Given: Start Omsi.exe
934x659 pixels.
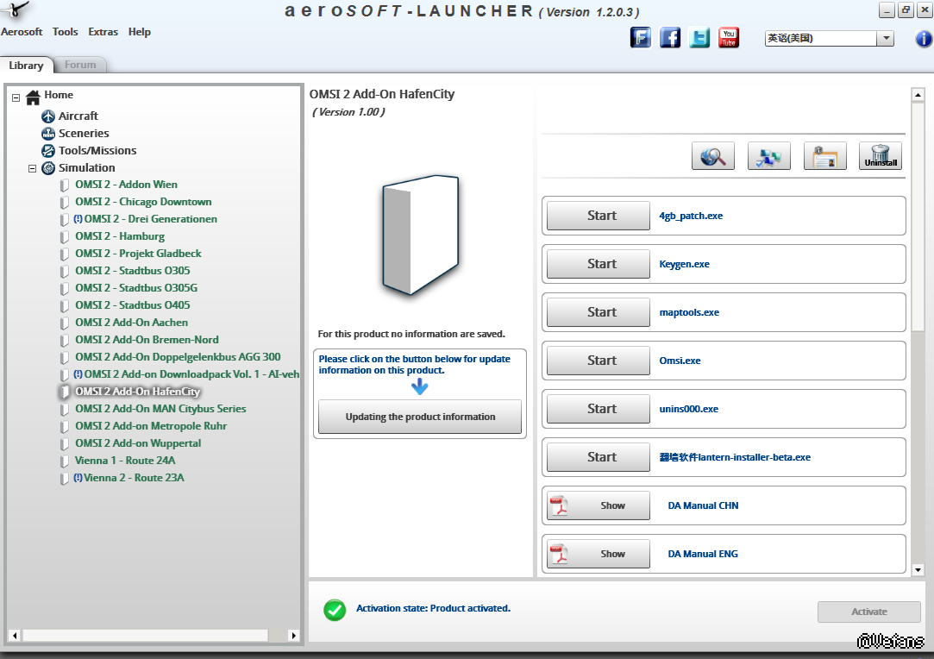Looking at the screenshot, I should pos(598,361).
